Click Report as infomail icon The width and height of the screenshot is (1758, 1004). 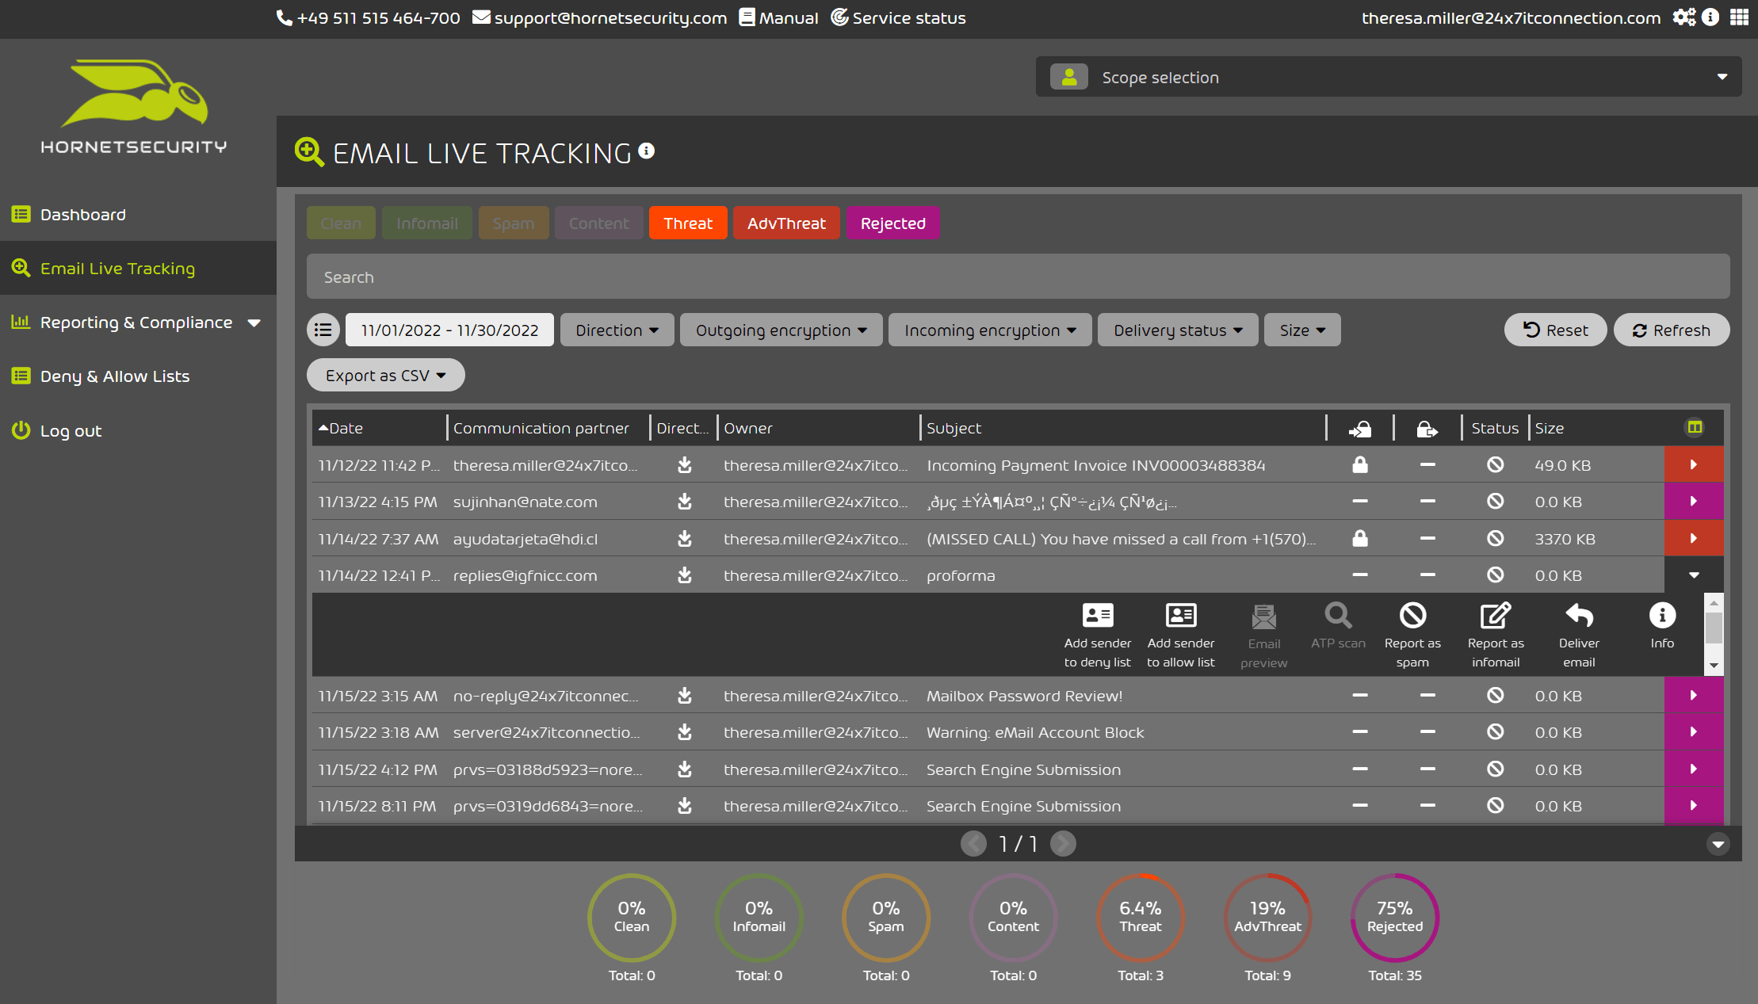1496,616
